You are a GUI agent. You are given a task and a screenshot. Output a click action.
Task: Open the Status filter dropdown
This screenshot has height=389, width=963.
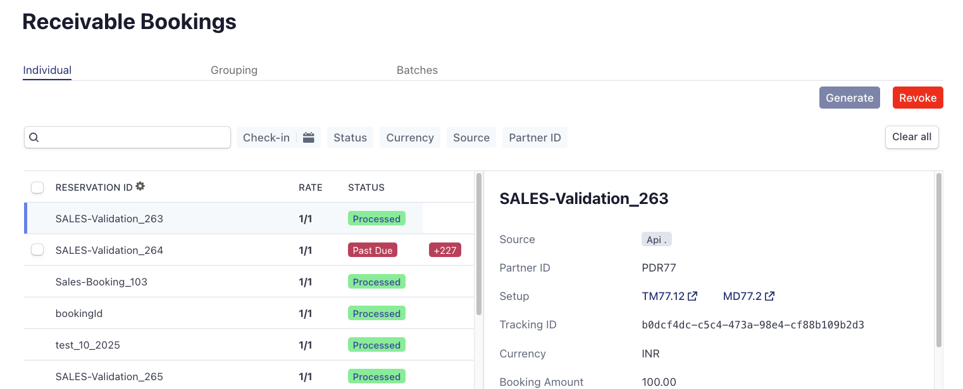coord(350,138)
